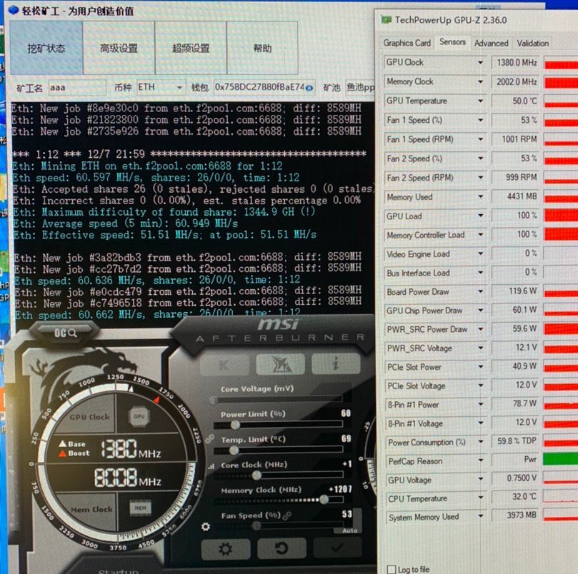Image resolution: width=578 pixels, height=574 pixels.
Task: Enable the Log to file checkbox
Action: point(392,569)
